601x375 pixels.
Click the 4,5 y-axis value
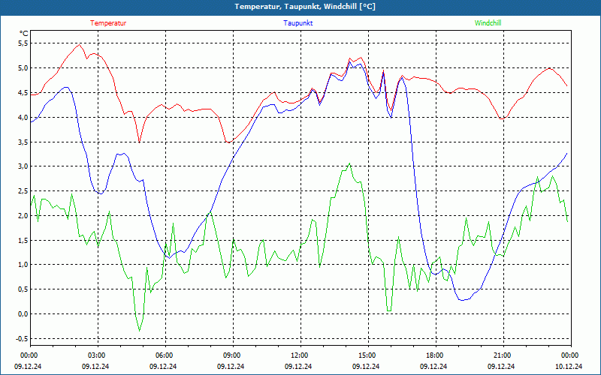point(23,92)
